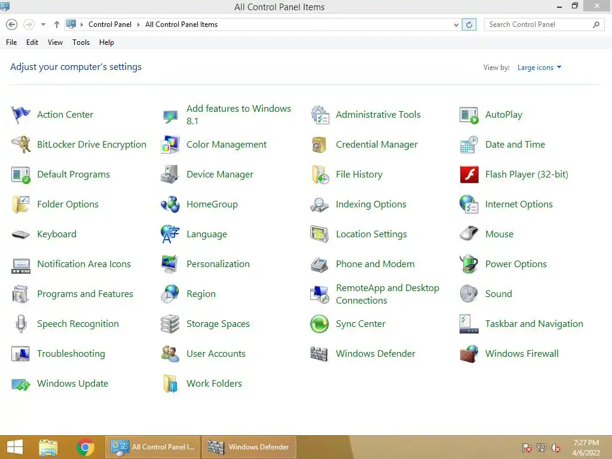Open the Sound speaker icon
612x459 pixels.
pyautogui.click(x=469, y=294)
